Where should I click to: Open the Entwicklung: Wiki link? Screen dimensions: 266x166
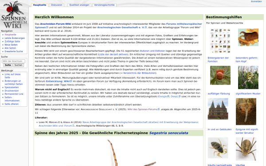click(59, 81)
